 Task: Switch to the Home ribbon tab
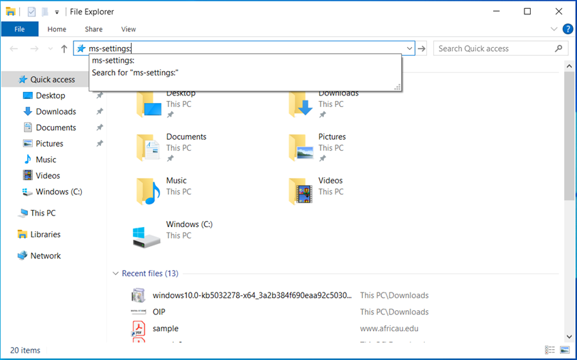click(x=57, y=29)
